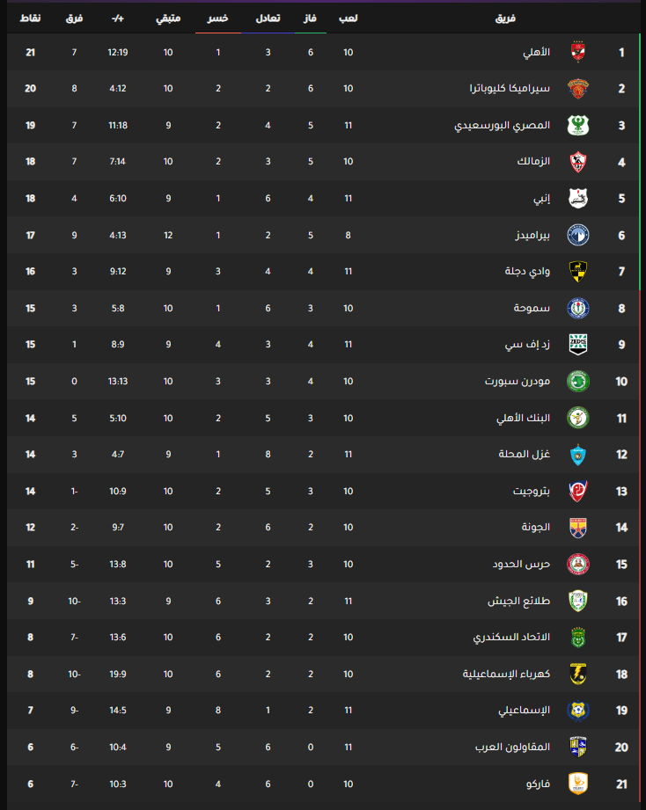Click the ZED FC logo

tap(577, 345)
